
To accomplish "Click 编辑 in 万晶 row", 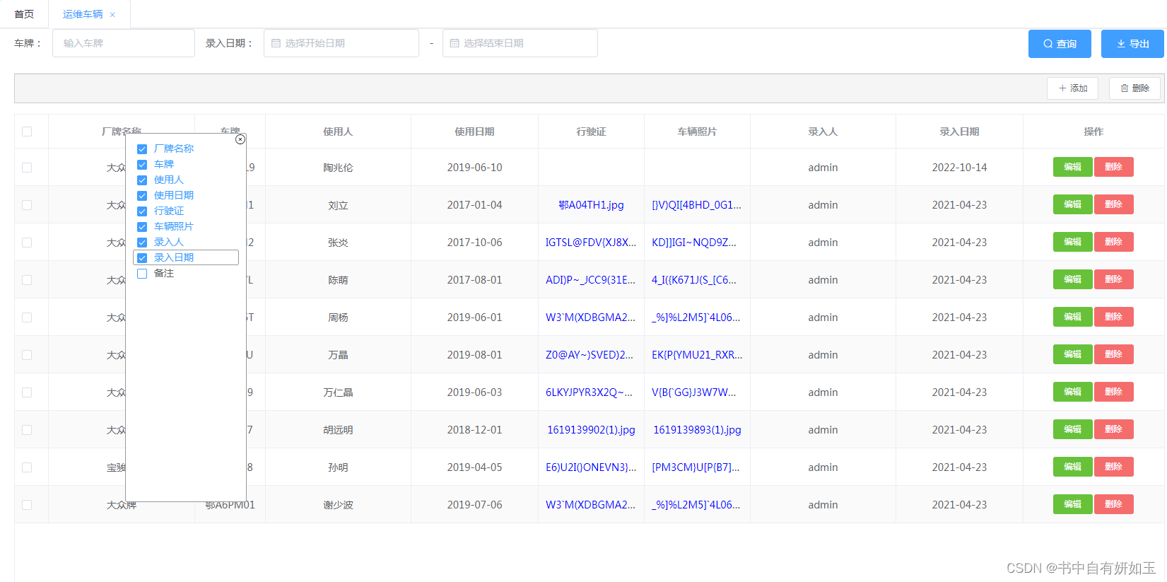I will (x=1072, y=354).
